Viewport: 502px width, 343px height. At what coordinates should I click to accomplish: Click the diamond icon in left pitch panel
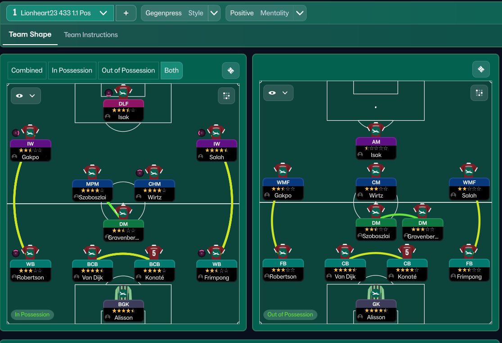[x=231, y=70]
